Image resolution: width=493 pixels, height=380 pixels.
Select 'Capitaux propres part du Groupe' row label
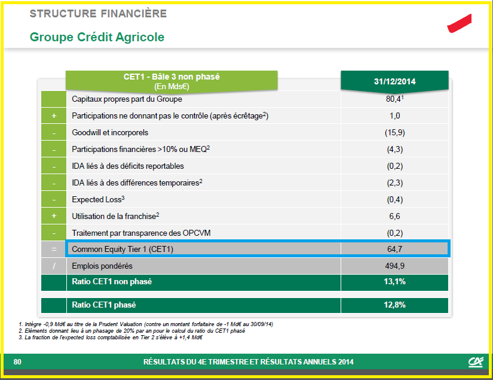tap(127, 99)
